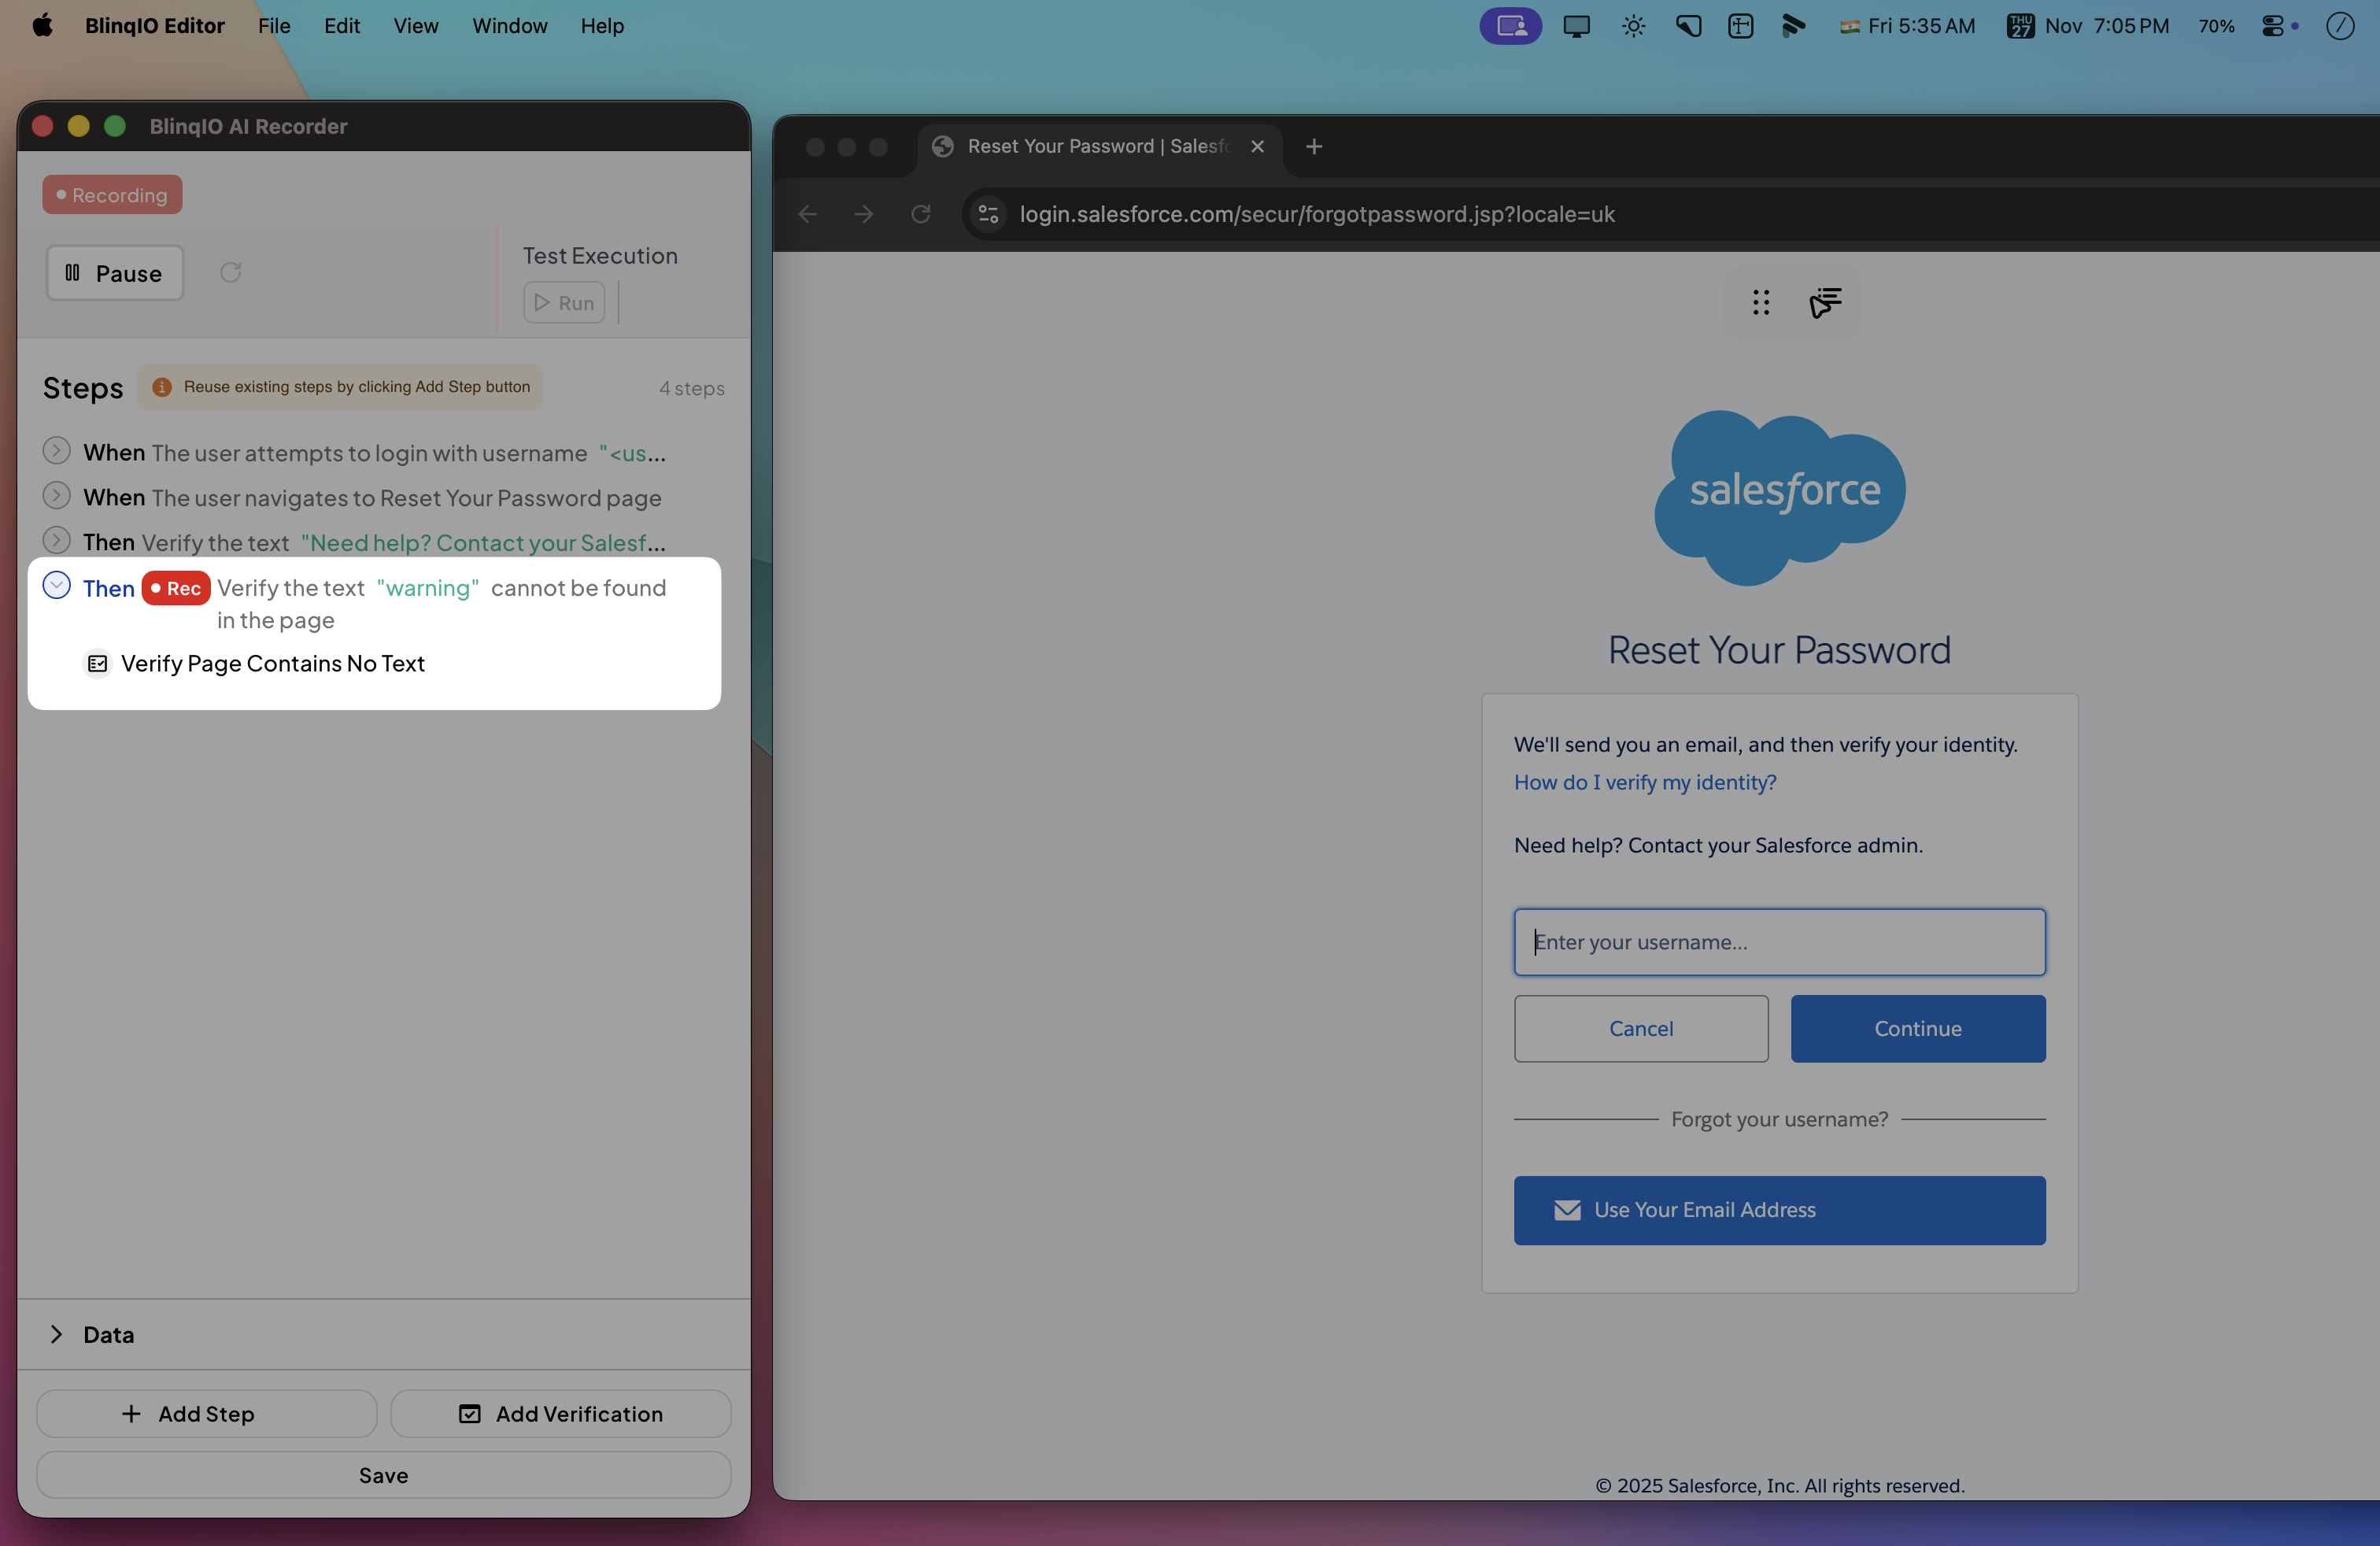Click the Verify Page Contains No Text icon
The height and width of the screenshot is (1546, 2380).
click(97, 663)
